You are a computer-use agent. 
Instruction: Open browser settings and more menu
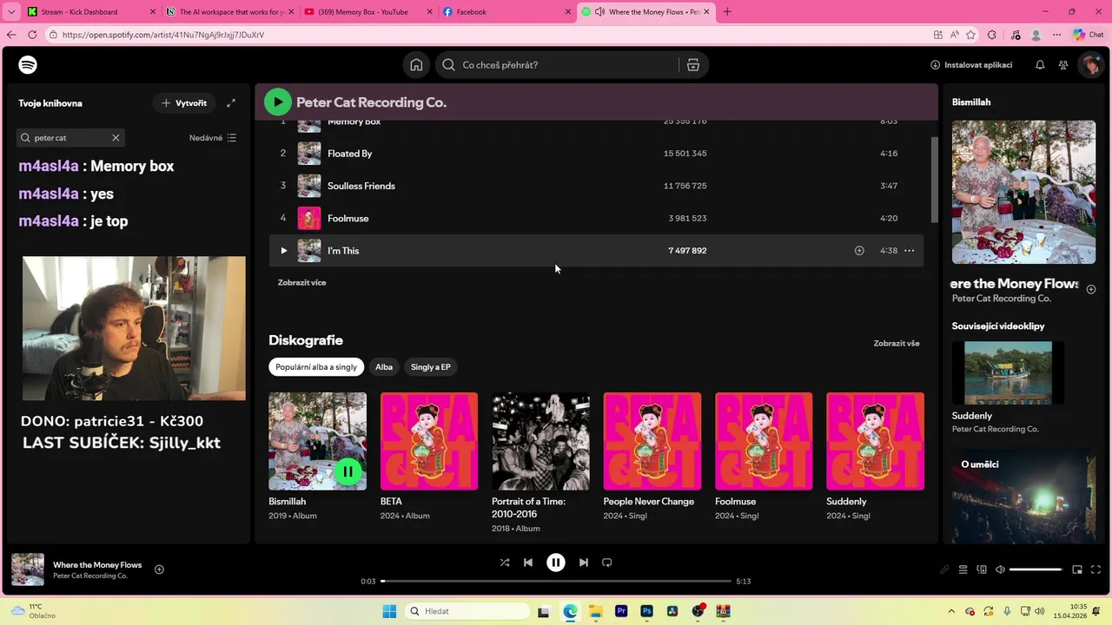click(x=1056, y=35)
